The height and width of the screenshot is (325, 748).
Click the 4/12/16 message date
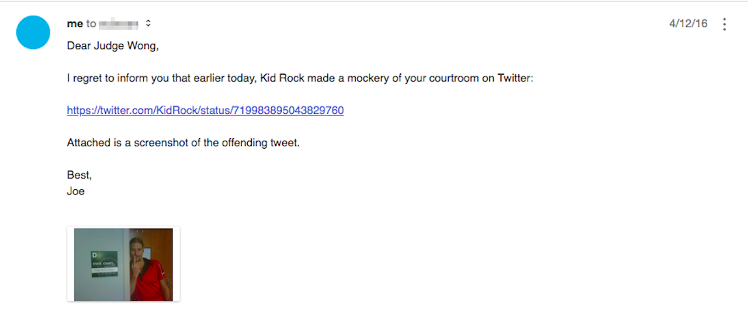click(688, 24)
